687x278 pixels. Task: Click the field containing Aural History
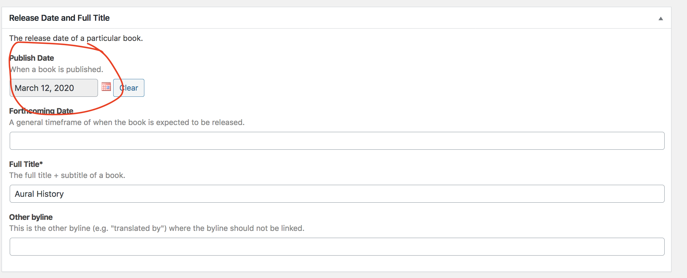point(337,194)
